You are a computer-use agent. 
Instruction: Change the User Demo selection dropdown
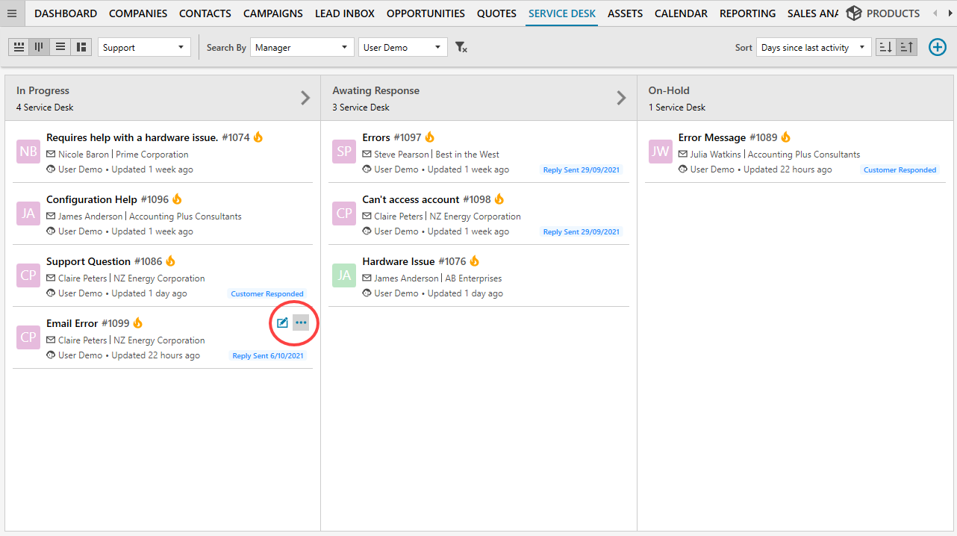coord(402,46)
